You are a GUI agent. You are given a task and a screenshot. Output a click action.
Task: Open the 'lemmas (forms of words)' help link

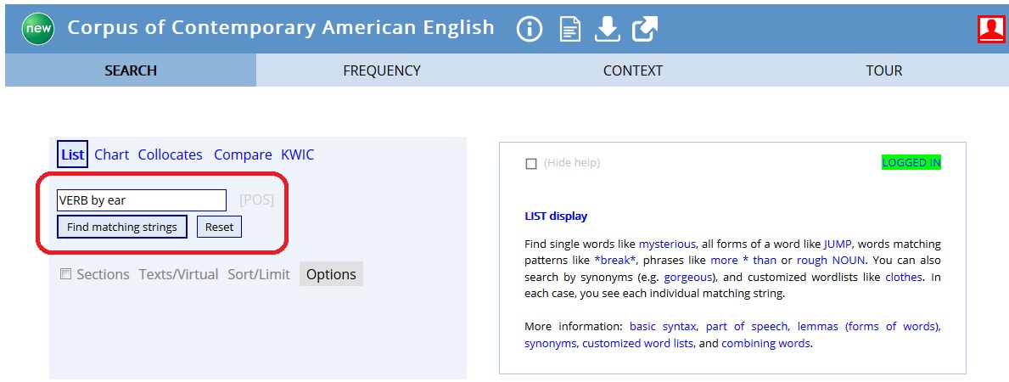coord(869,327)
